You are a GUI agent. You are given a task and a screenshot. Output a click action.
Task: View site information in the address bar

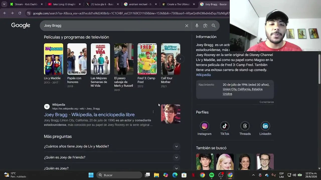(x=29, y=13)
